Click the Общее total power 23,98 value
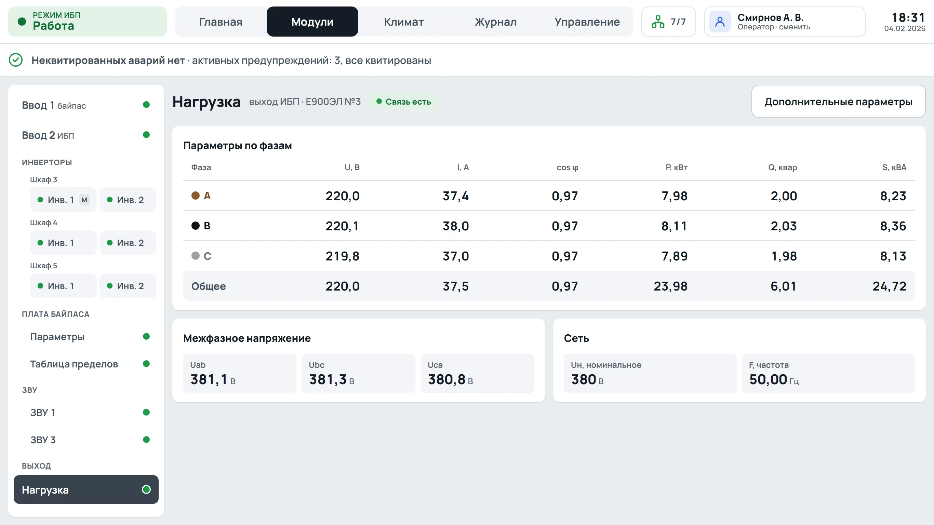This screenshot has height=525, width=934. coord(670,286)
